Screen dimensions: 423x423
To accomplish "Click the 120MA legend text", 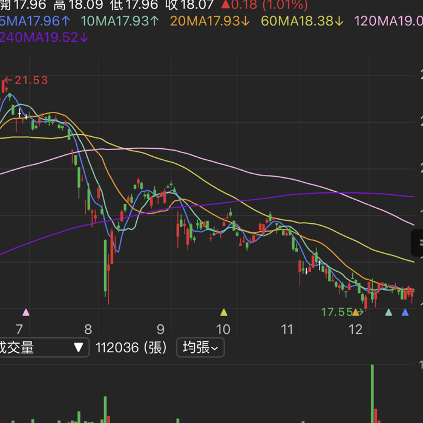I will coord(387,21).
